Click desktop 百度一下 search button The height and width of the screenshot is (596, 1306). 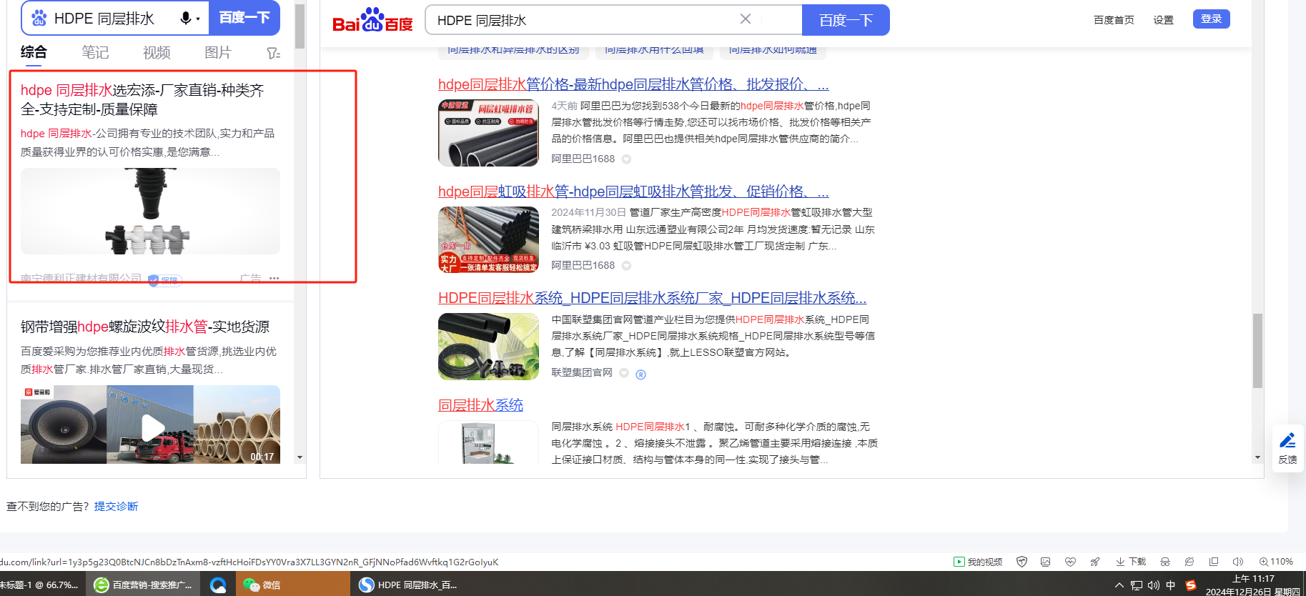click(x=846, y=20)
